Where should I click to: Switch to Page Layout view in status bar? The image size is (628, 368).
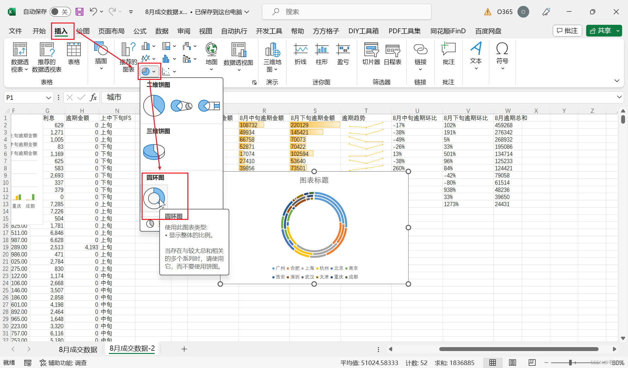[x=513, y=362]
